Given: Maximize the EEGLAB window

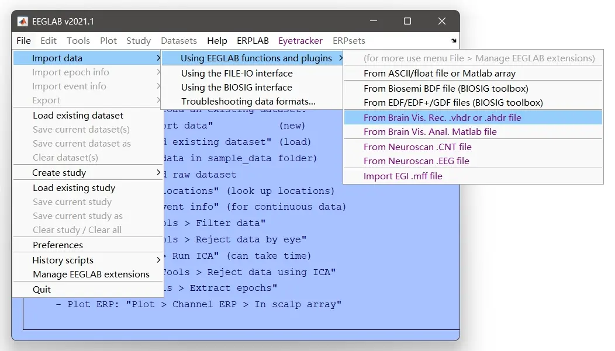Looking at the screenshot, I should coord(407,21).
